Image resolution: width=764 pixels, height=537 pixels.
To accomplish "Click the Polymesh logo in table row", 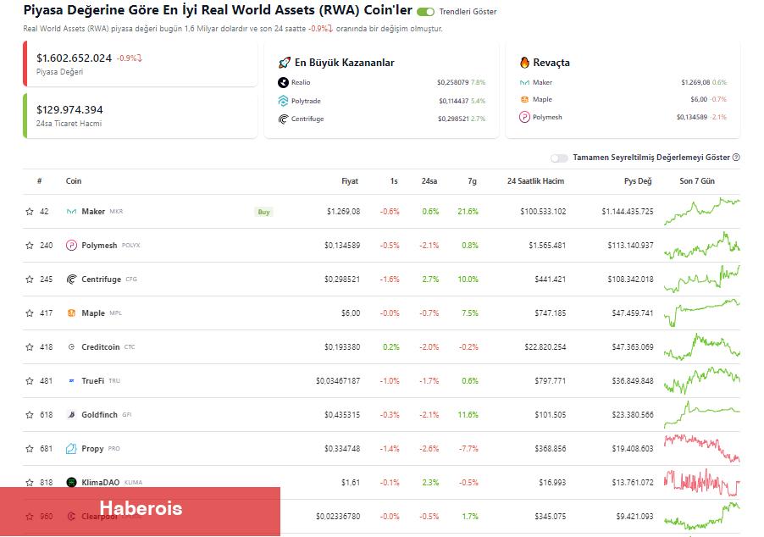I will (x=71, y=246).
